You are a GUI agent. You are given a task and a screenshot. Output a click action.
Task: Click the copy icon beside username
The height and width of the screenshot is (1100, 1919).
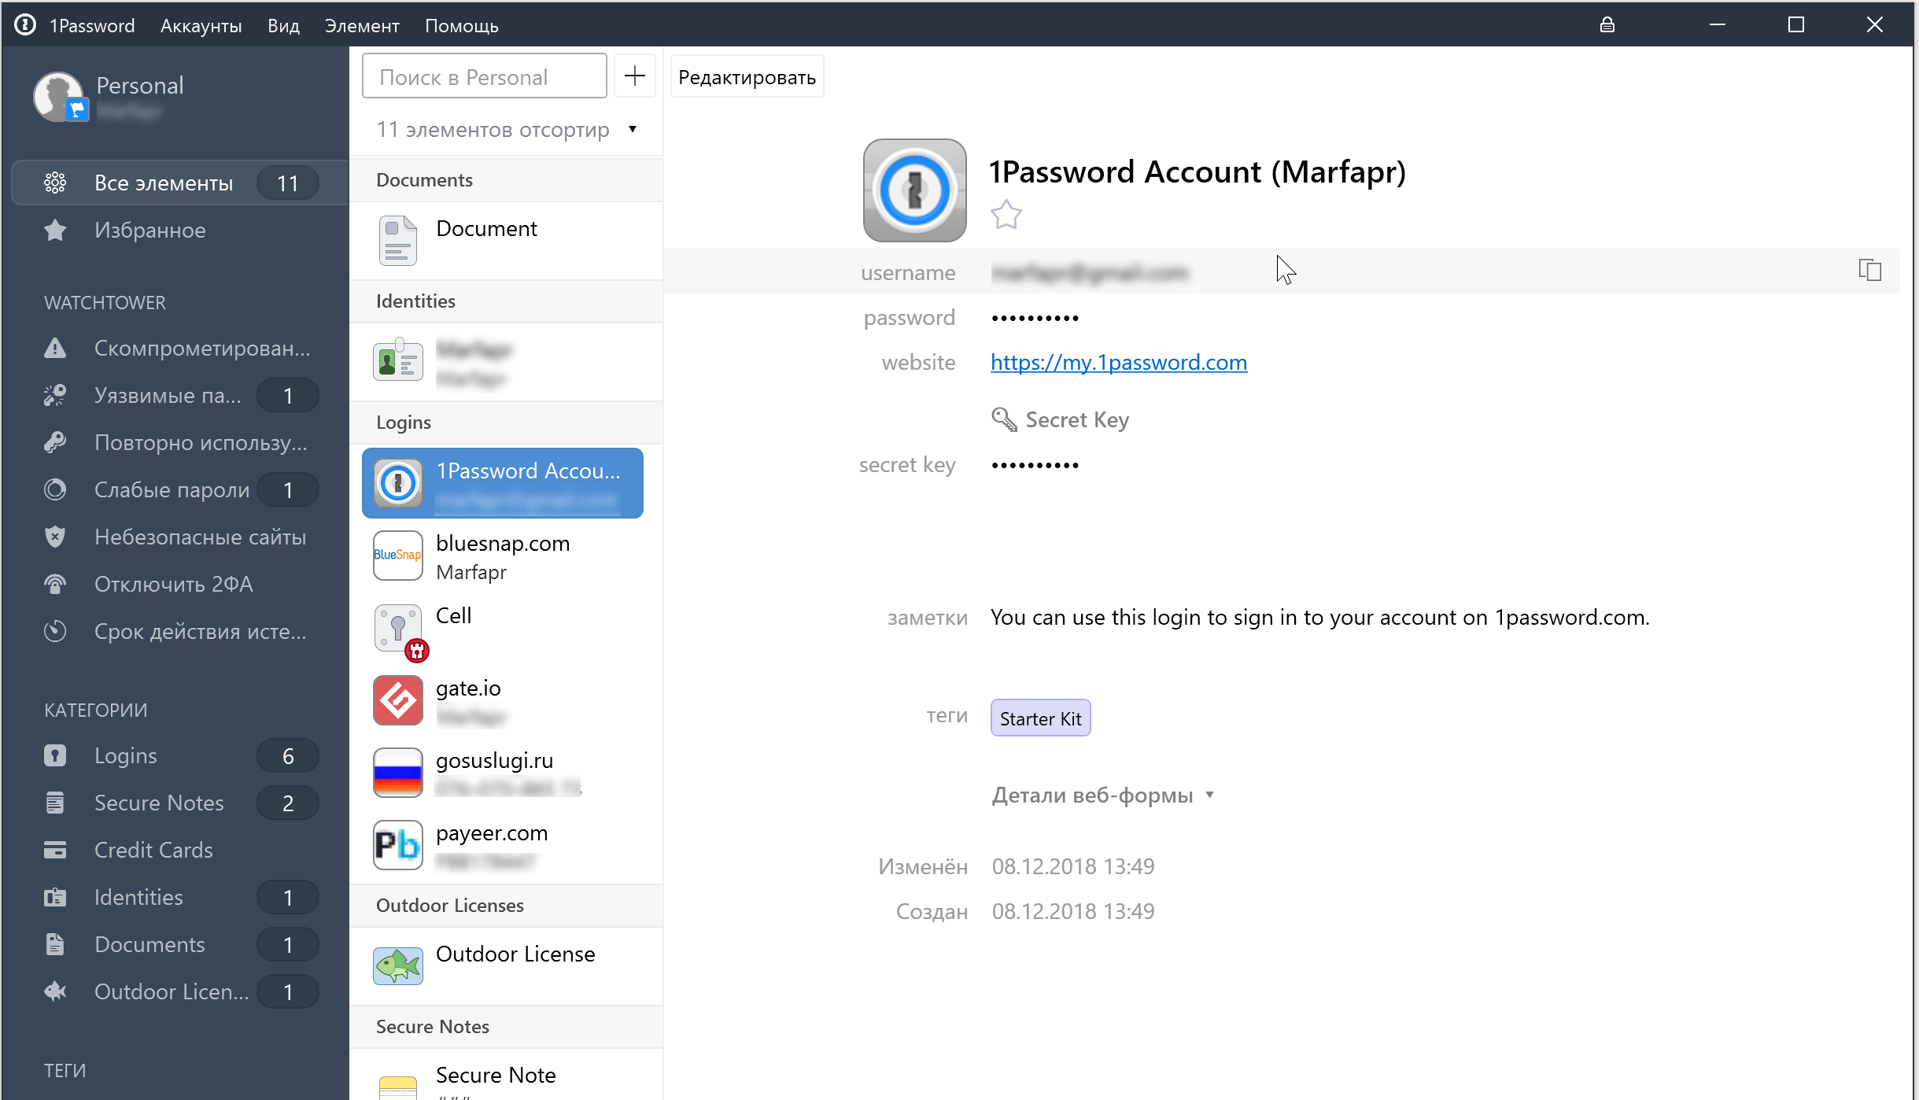coord(1869,271)
